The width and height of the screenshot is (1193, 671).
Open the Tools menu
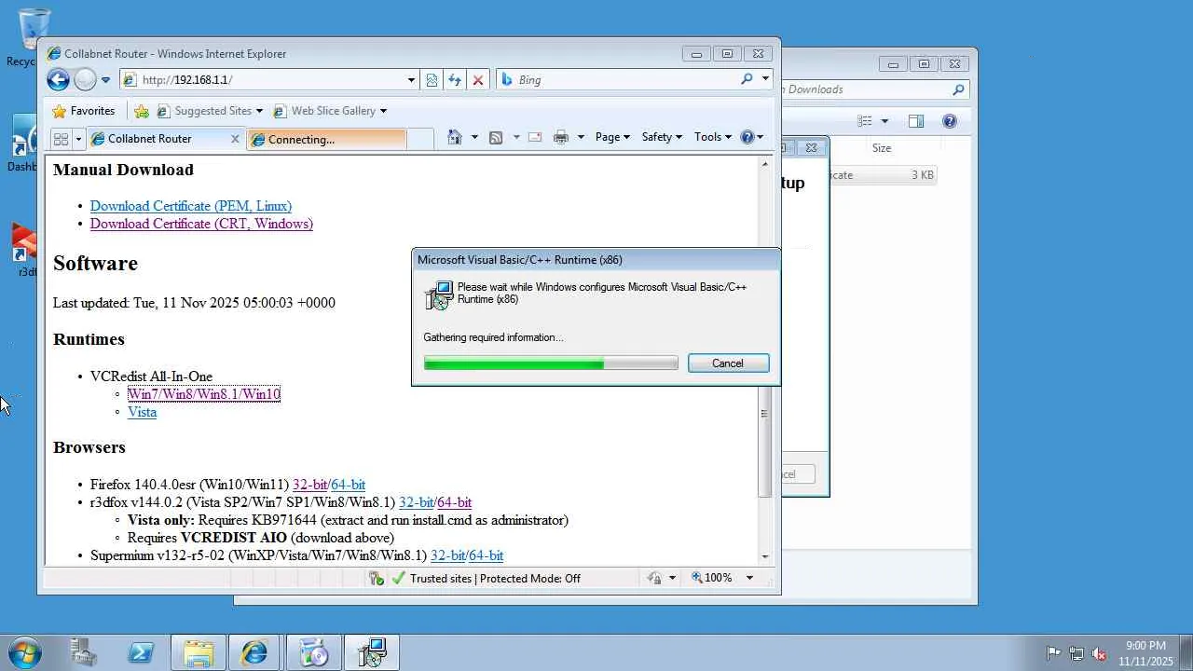pyautogui.click(x=712, y=137)
